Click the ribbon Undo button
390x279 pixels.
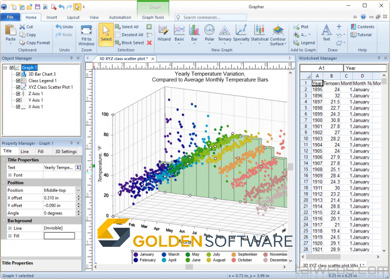click(x=64, y=27)
